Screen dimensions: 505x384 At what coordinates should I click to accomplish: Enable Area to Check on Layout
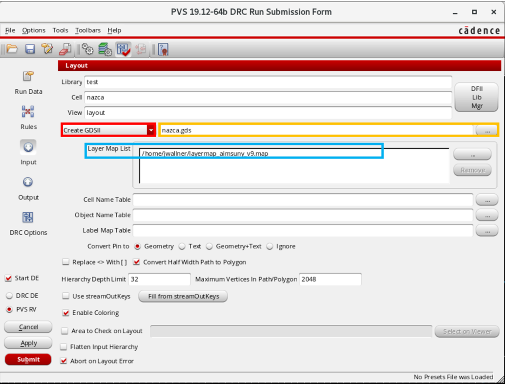tap(65, 330)
